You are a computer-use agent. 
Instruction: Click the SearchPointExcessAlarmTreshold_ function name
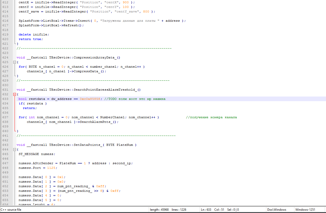point(105,90)
